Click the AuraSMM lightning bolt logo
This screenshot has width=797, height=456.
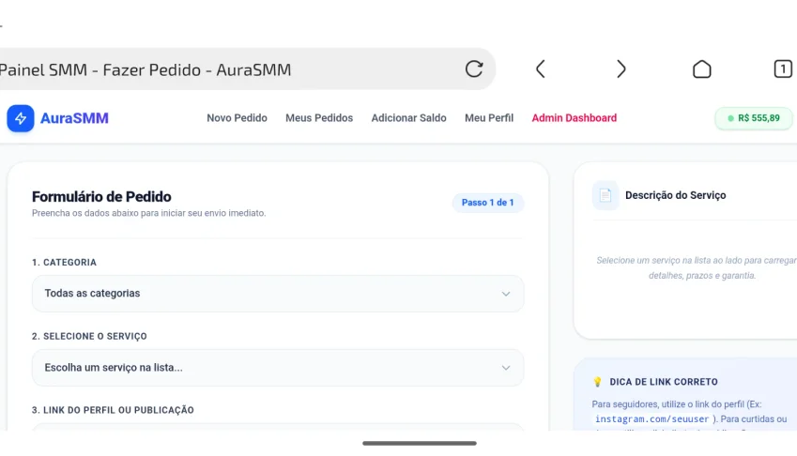21,118
